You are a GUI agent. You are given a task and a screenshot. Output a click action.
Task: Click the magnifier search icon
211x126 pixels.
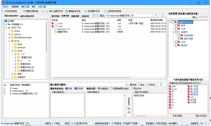[161, 84]
